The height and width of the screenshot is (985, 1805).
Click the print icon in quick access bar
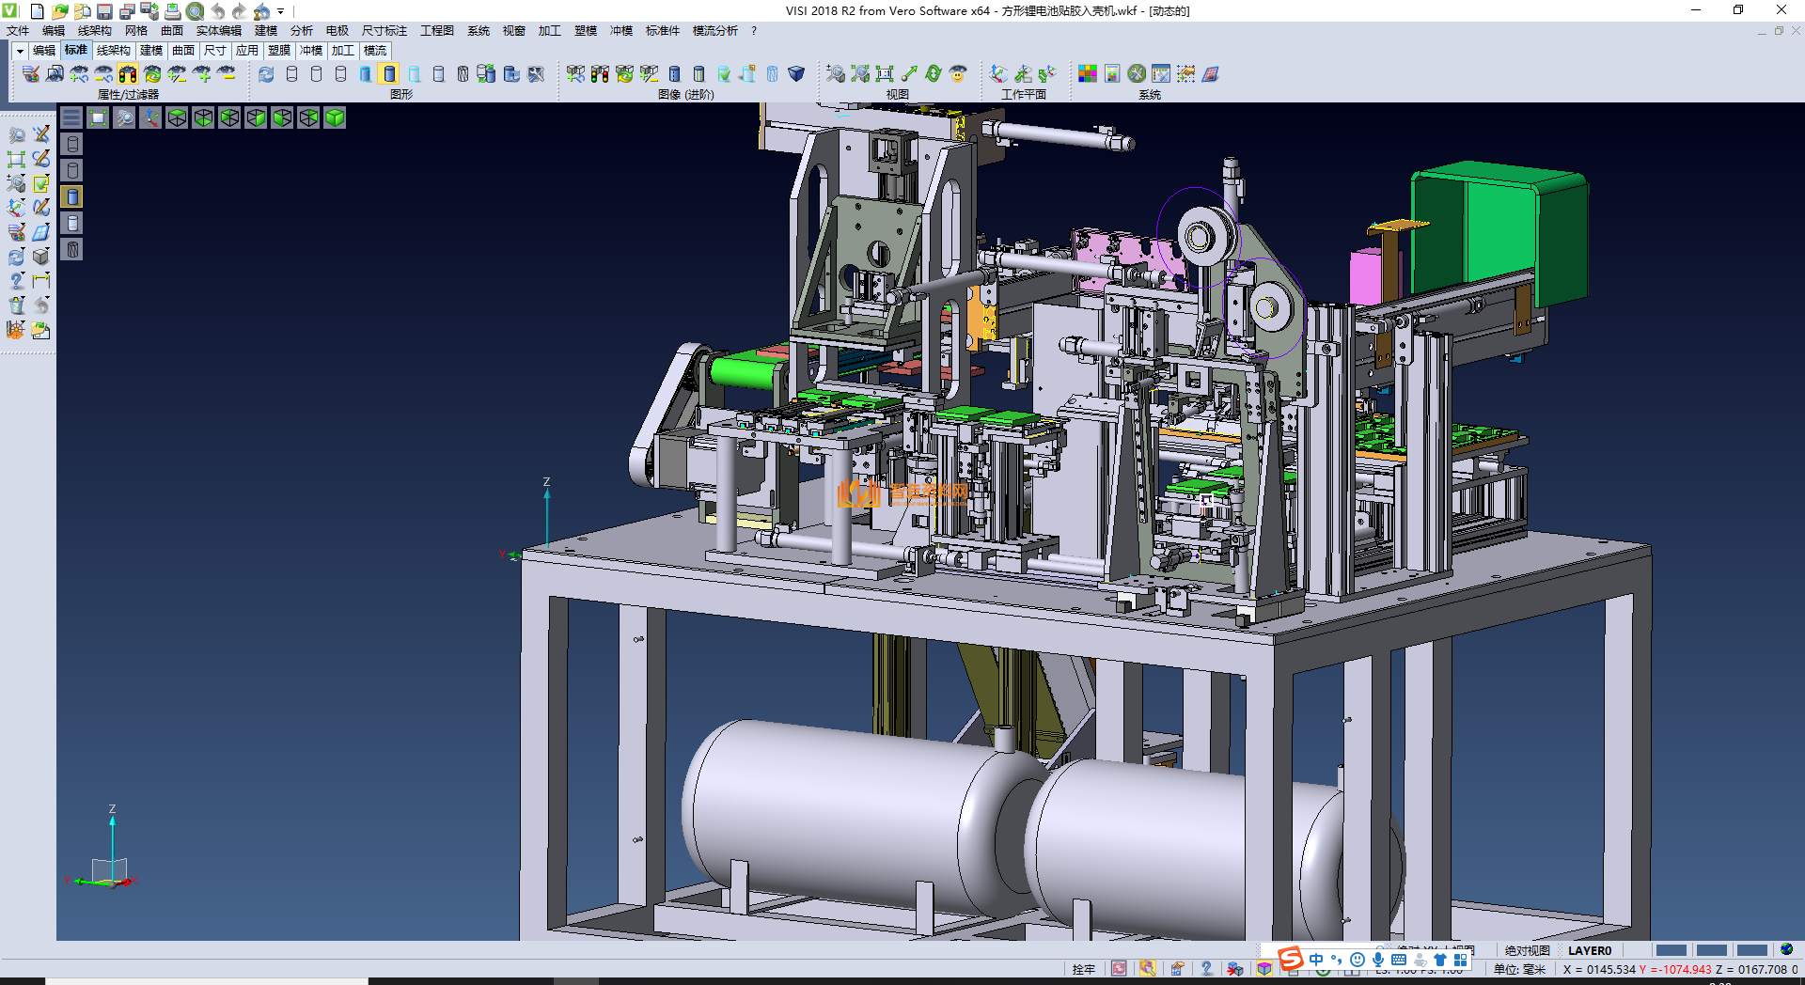pos(172,11)
